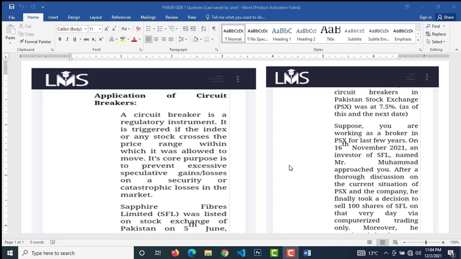
Task: Click the Replace button
Action: 436,34
